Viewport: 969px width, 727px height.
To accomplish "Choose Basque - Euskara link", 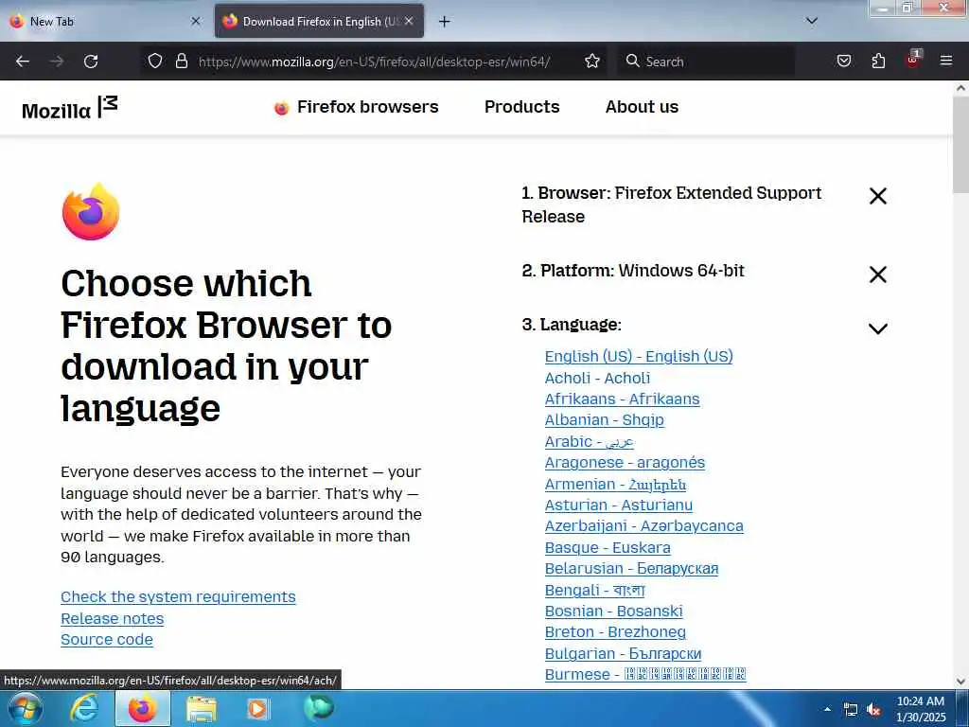I will point(607,548).
